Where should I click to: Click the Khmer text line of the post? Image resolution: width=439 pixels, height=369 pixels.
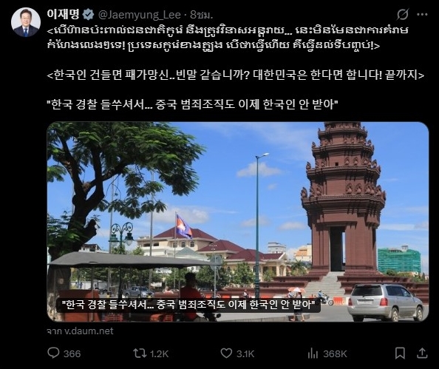click(x=228, y=38)
